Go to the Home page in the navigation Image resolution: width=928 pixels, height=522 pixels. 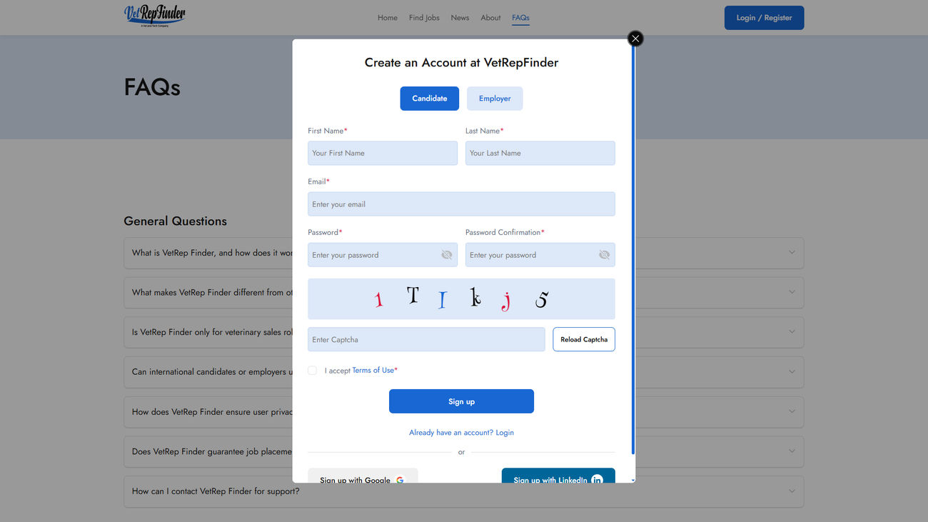[x=388, y=18]
